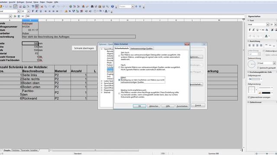Click the Hyperlink globe icon in the toolbar
The width and height of the screenshot is (277, 155).
[x=71, y=6]
